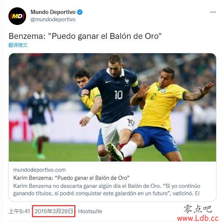Open the @mundodeportivo handle link
Screen dimensions: 222x222
53,19
